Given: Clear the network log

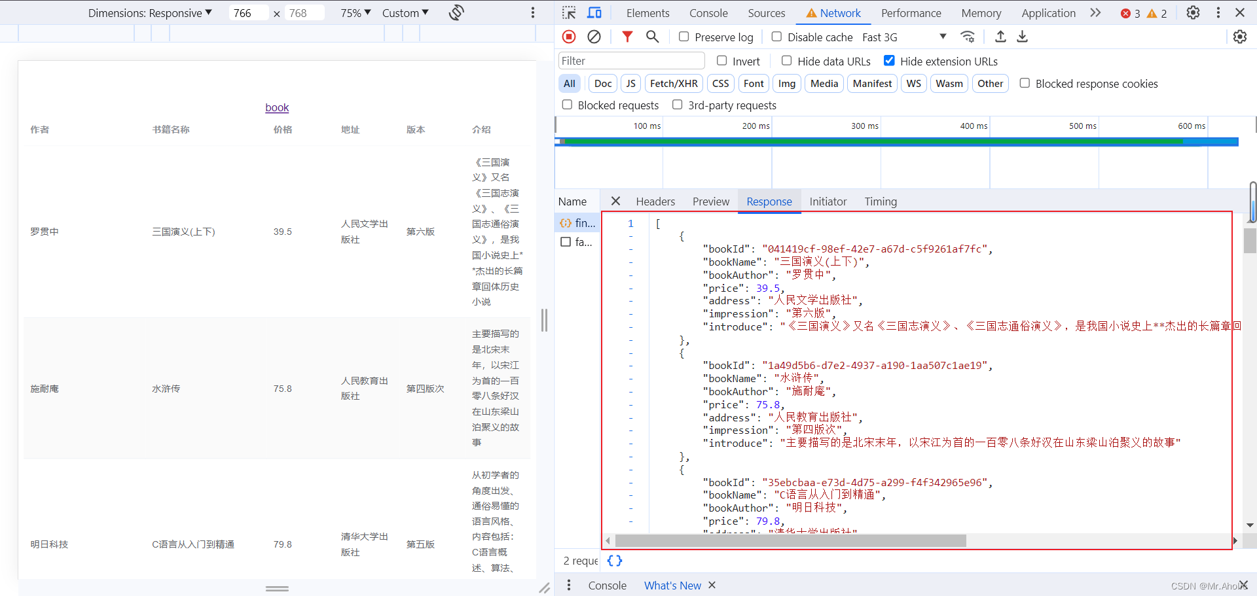Looking at the screenshot, I should [594, 37].
